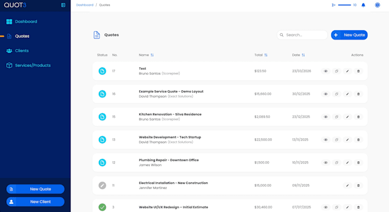This screenshot has height=212, width=389.
Task: Collapse the sidebar with the panel icon
Action: (x=63, y=5)
